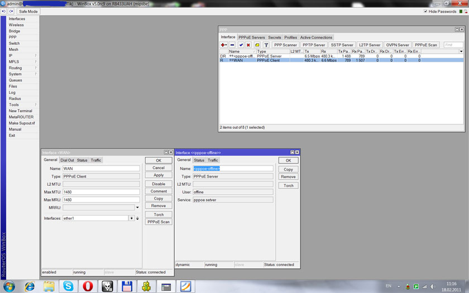
Task: Open filter funnel icon in PPP window
Action: (266, 45)
